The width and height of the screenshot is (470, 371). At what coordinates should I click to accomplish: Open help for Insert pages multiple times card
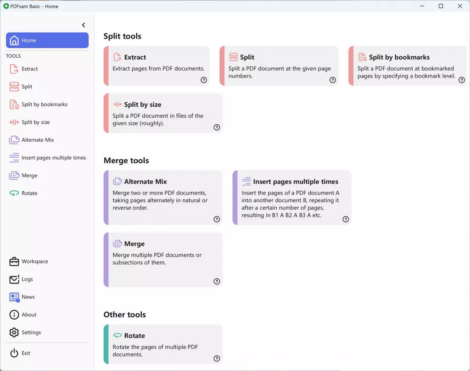tap(346, 219)
